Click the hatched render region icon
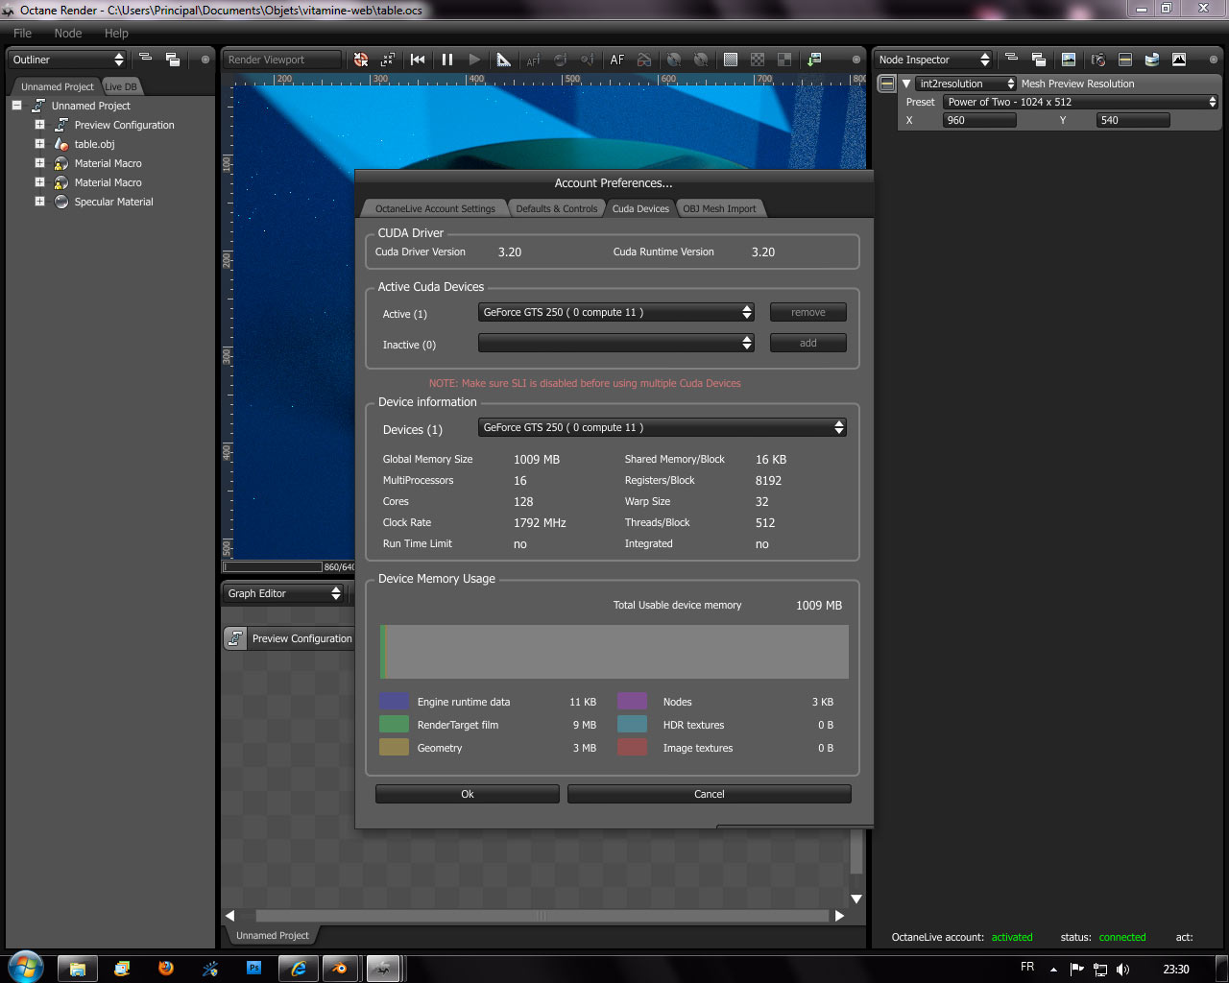The width and height of the screenshot is (1229, 983). click(731, 60)
